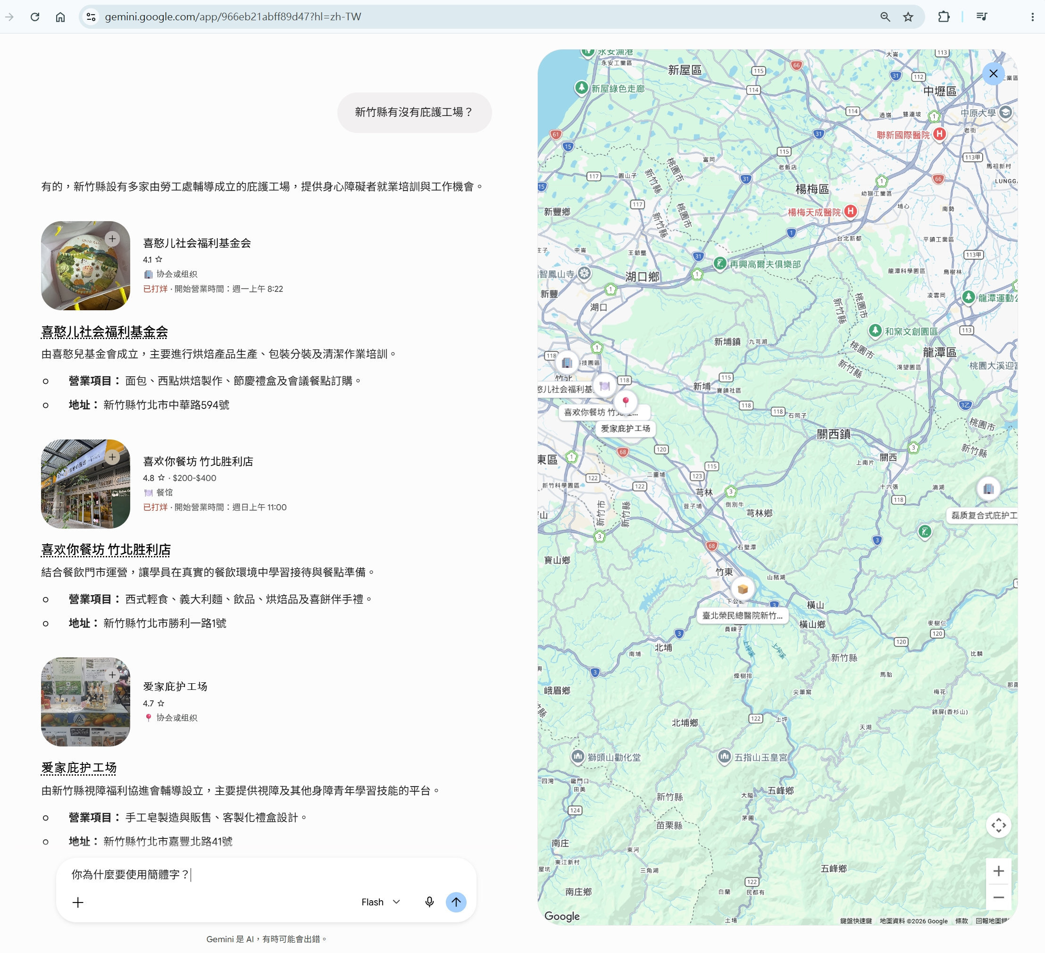Activate the microphone voice input icon

[429, 902]
